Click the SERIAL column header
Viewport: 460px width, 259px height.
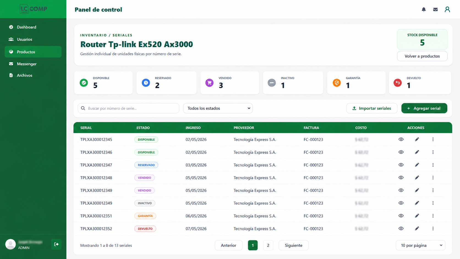pyautogui.click(x=86, y=128)
